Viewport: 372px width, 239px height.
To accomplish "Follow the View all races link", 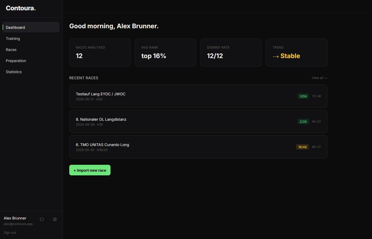I will [x=319, y=78].
